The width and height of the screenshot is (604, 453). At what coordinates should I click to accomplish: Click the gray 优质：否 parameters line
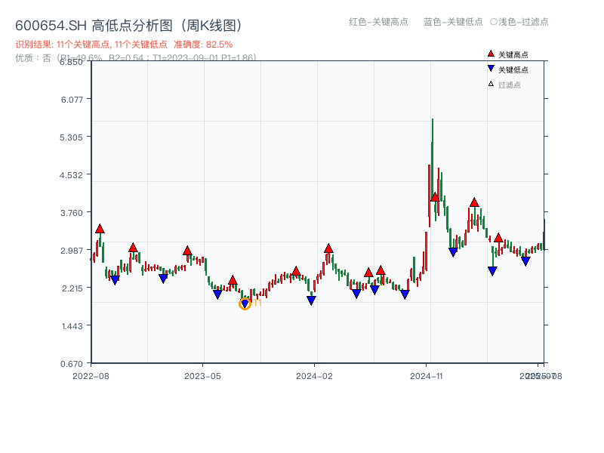click(x=136, y=58)
